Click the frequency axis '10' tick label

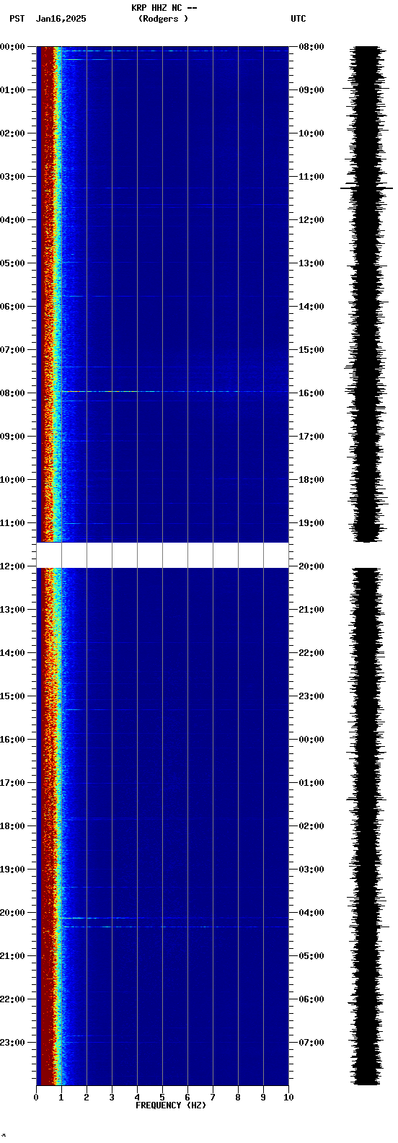pos(288,1098)
